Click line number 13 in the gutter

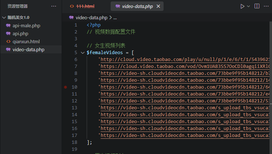point(74,108)
